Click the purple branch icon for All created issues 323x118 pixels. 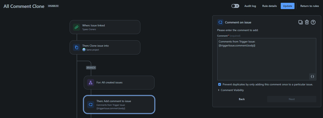91,82
